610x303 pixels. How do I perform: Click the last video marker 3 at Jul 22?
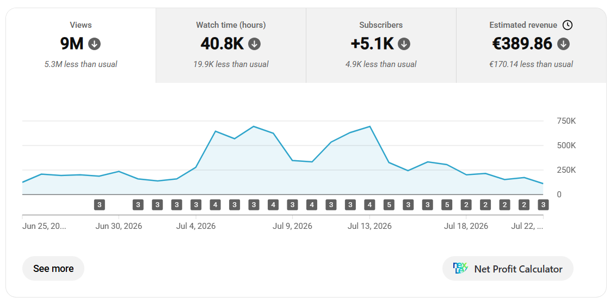point(543,205)
